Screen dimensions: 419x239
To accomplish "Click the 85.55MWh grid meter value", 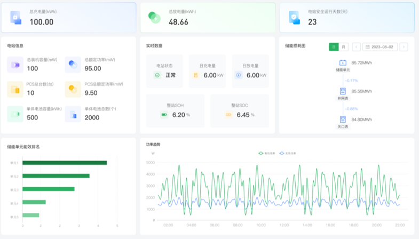I will 361,91.
